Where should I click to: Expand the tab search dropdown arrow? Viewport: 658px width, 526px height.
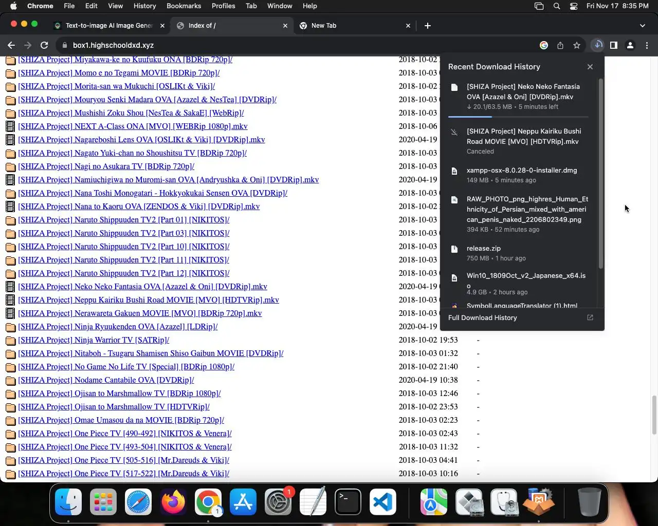click(x=643, y=25)
